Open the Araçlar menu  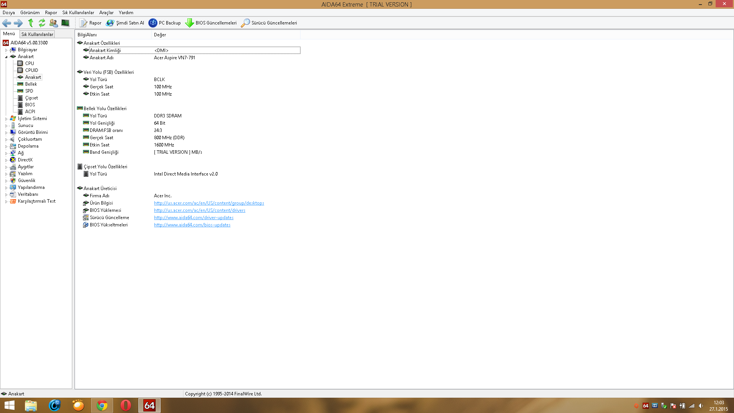click(106, 13)
